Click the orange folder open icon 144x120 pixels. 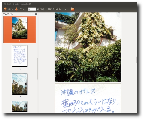point(73,9)
